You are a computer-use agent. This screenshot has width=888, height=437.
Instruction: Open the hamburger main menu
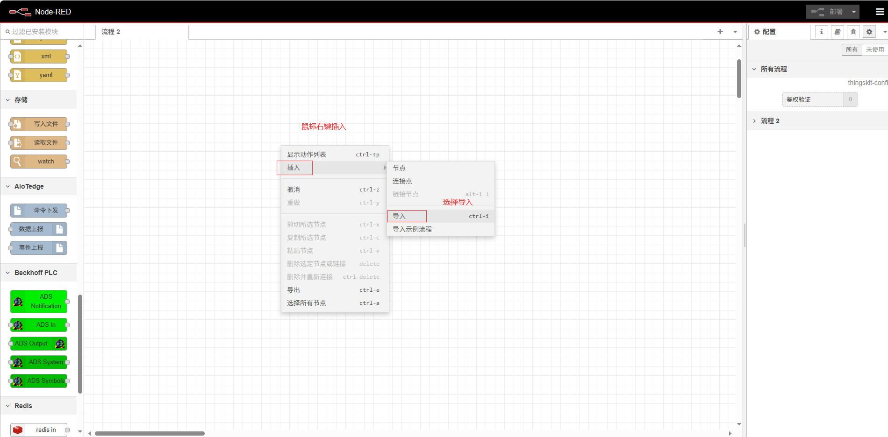click(x=880, y=12)
